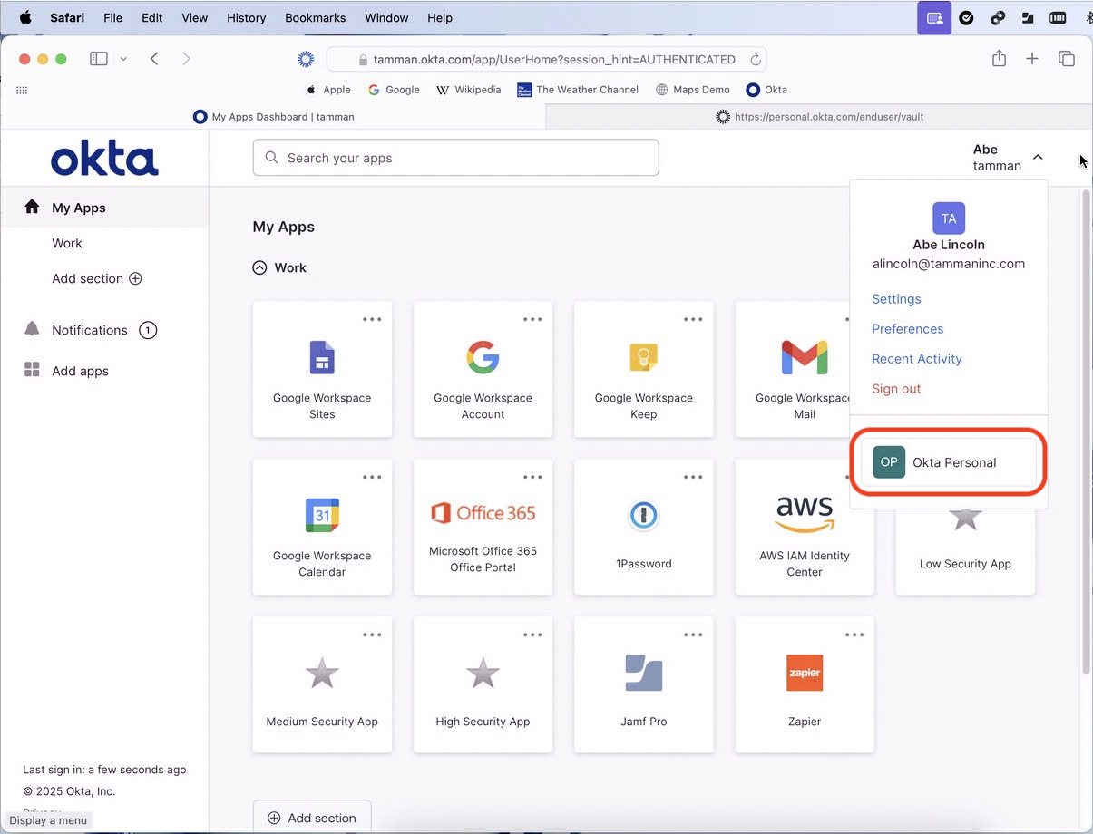Open Safari sidebar options chevron

pyautogui.click(x=123, y=59)
